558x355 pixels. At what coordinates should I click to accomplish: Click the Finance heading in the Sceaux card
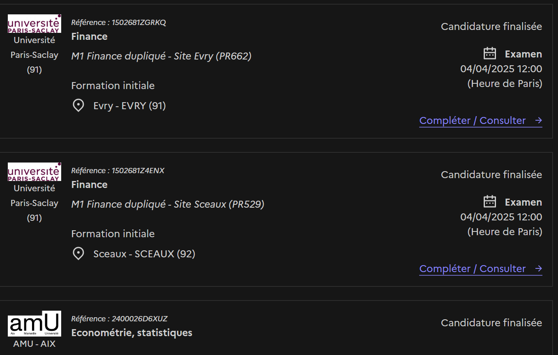click(90, 185)
